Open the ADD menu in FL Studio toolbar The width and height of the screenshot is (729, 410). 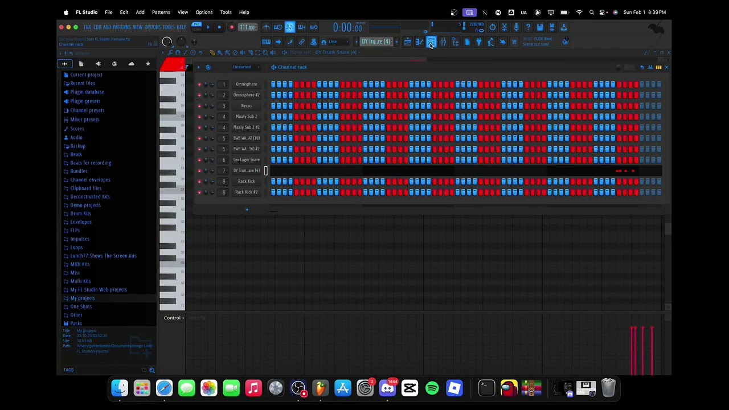[x=107, y=27]
